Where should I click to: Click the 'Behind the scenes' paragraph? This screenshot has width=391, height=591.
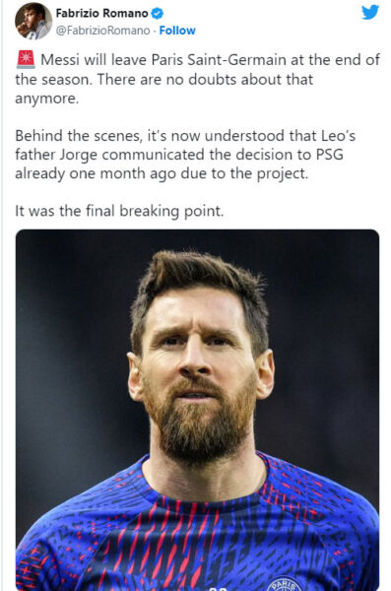(185, 155)
